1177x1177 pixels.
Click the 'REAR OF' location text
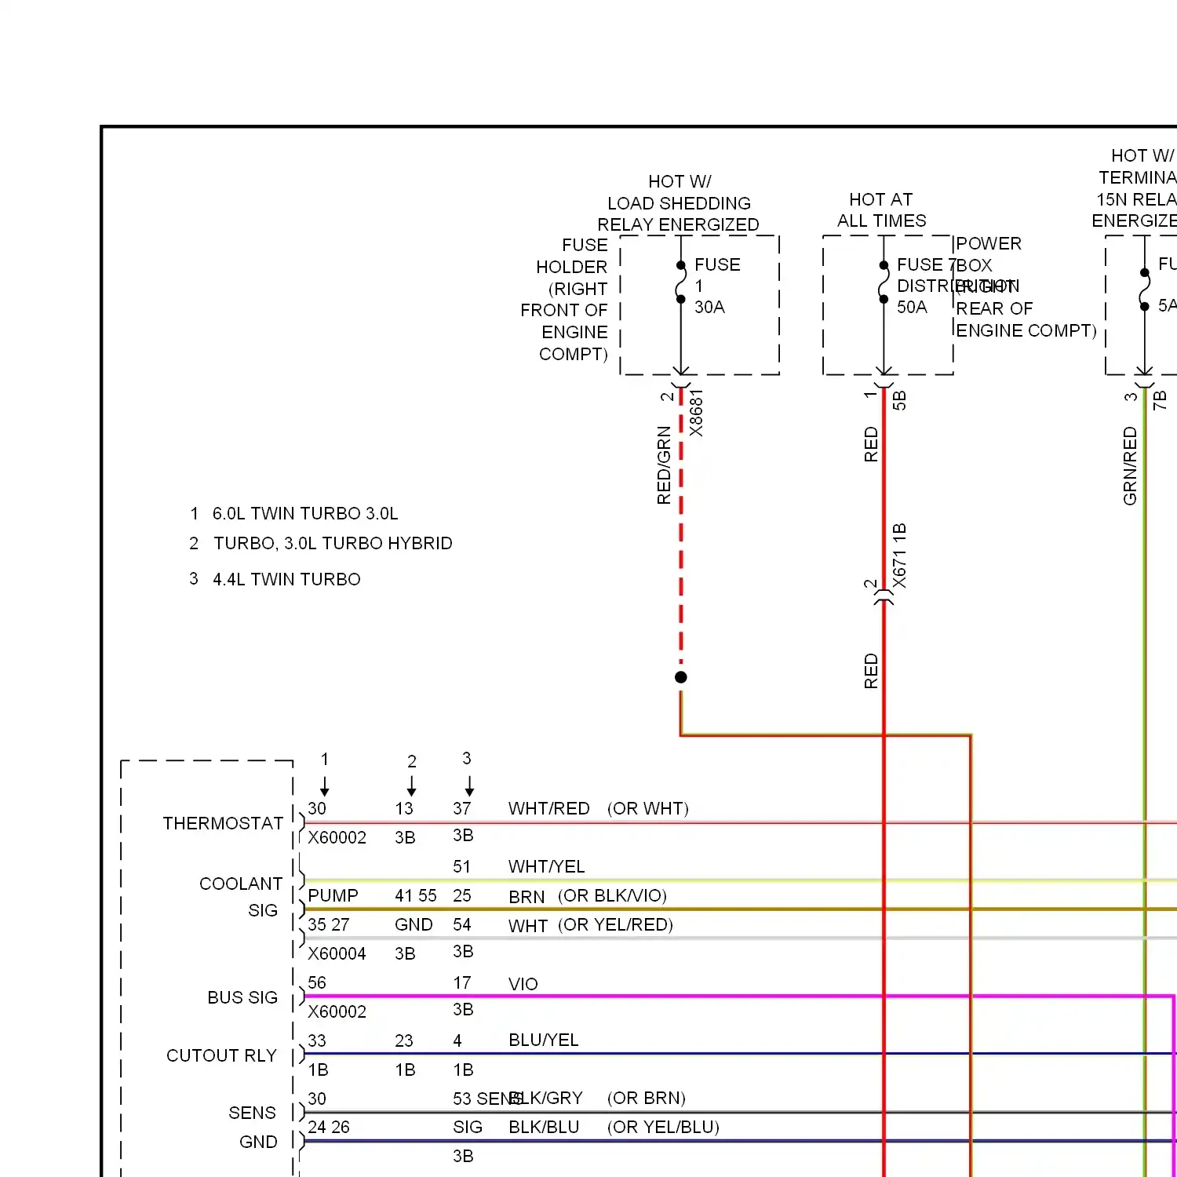point(994,308)
